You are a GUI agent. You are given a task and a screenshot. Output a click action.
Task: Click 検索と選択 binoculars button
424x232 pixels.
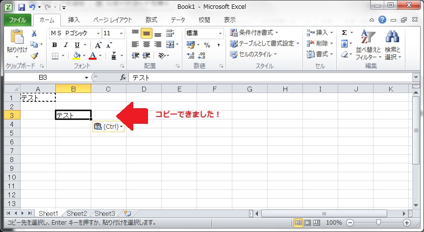(x=393, y=45)
